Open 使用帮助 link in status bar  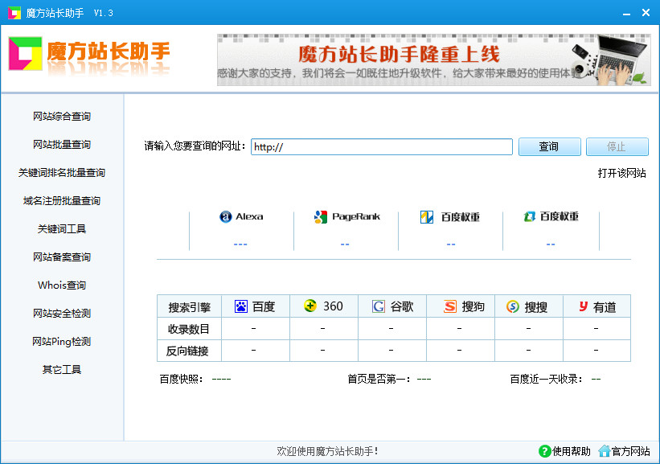572,451
